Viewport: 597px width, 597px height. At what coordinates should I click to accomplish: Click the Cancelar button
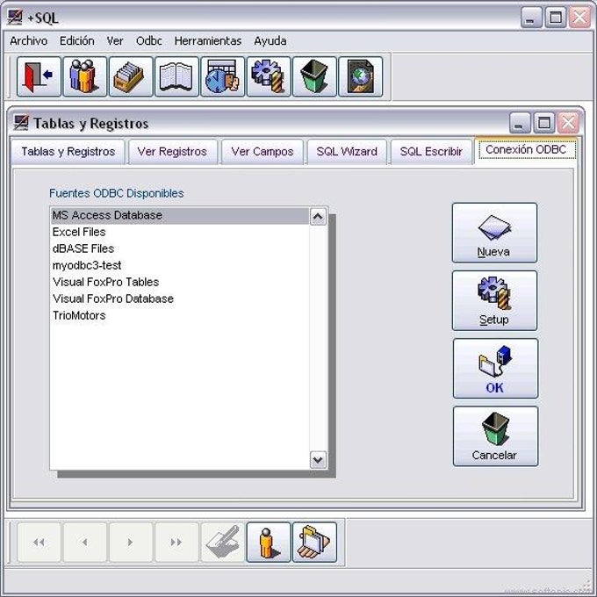495,436
